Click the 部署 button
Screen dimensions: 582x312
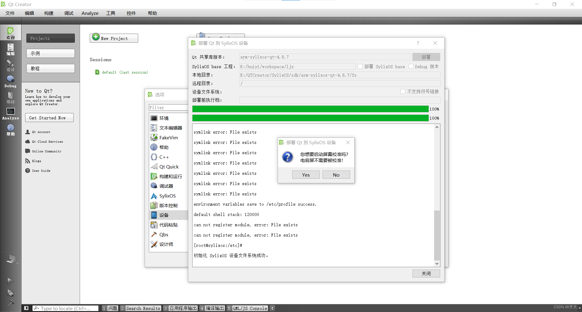(x=426, y=57)
